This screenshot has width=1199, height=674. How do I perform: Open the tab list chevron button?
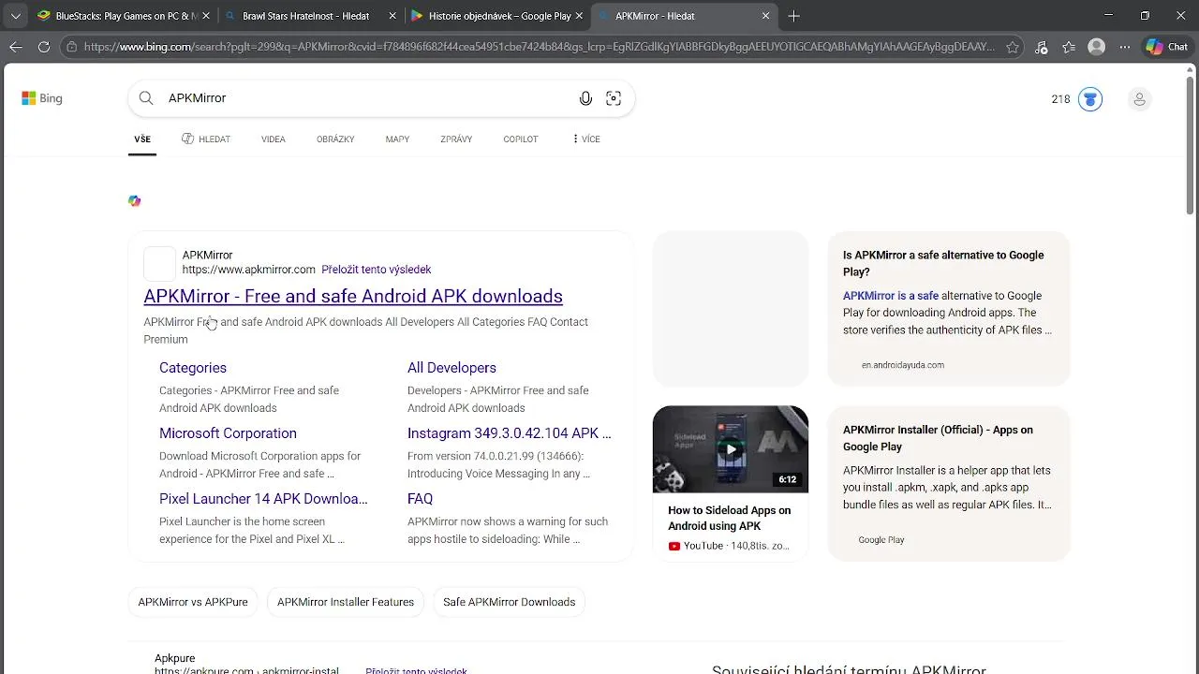coord(14,16)
